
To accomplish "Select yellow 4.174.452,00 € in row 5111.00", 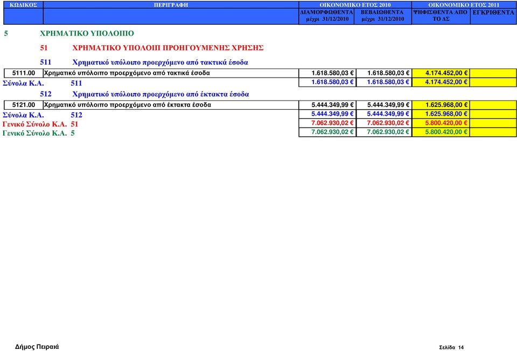I will 441,73.
